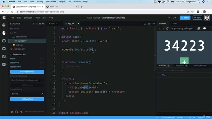Click the upload files icon in Explorer header

coord(37,23)
